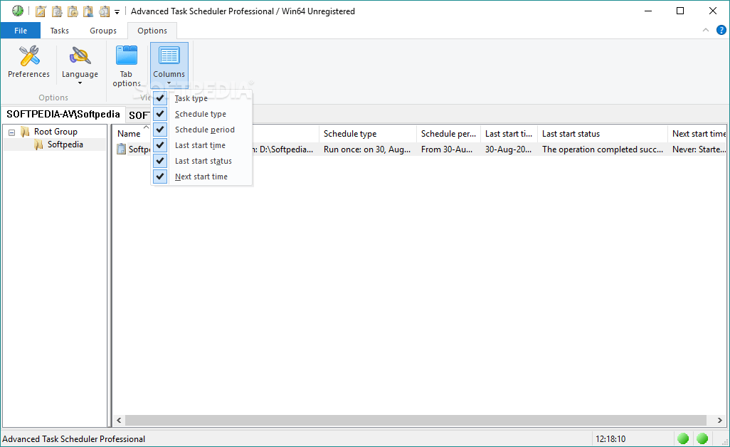Click the help question mark icon
Image resolution: width=730 pixels, height=447 pixels.
point(722,30)
